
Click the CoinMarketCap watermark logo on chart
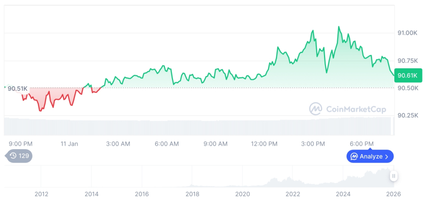click(315, 109)
